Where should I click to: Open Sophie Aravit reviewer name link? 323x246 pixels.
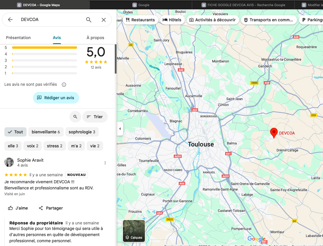[x=30, y=160]
